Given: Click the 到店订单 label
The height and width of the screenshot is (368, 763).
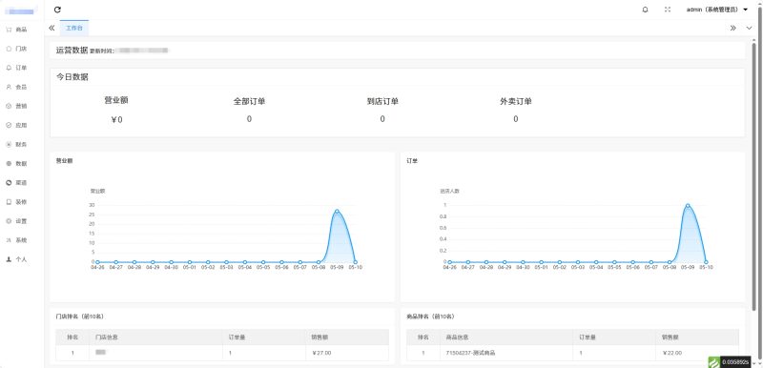Looking at the screenshot, I should 382,102.
